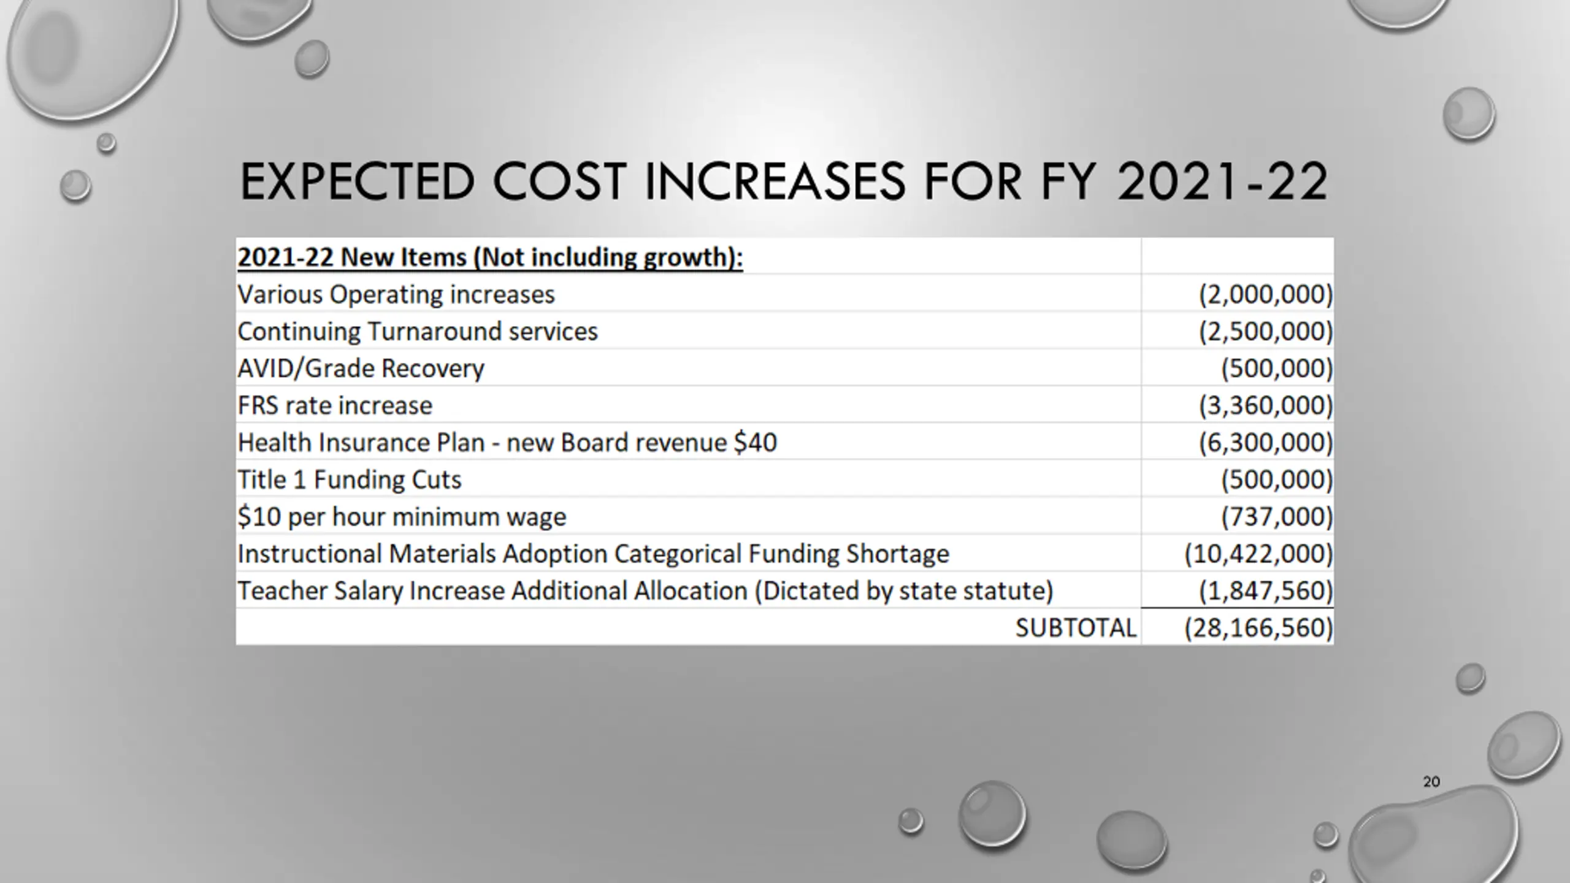Click the SUBTOTAL label

click(x=1076, y=628)
